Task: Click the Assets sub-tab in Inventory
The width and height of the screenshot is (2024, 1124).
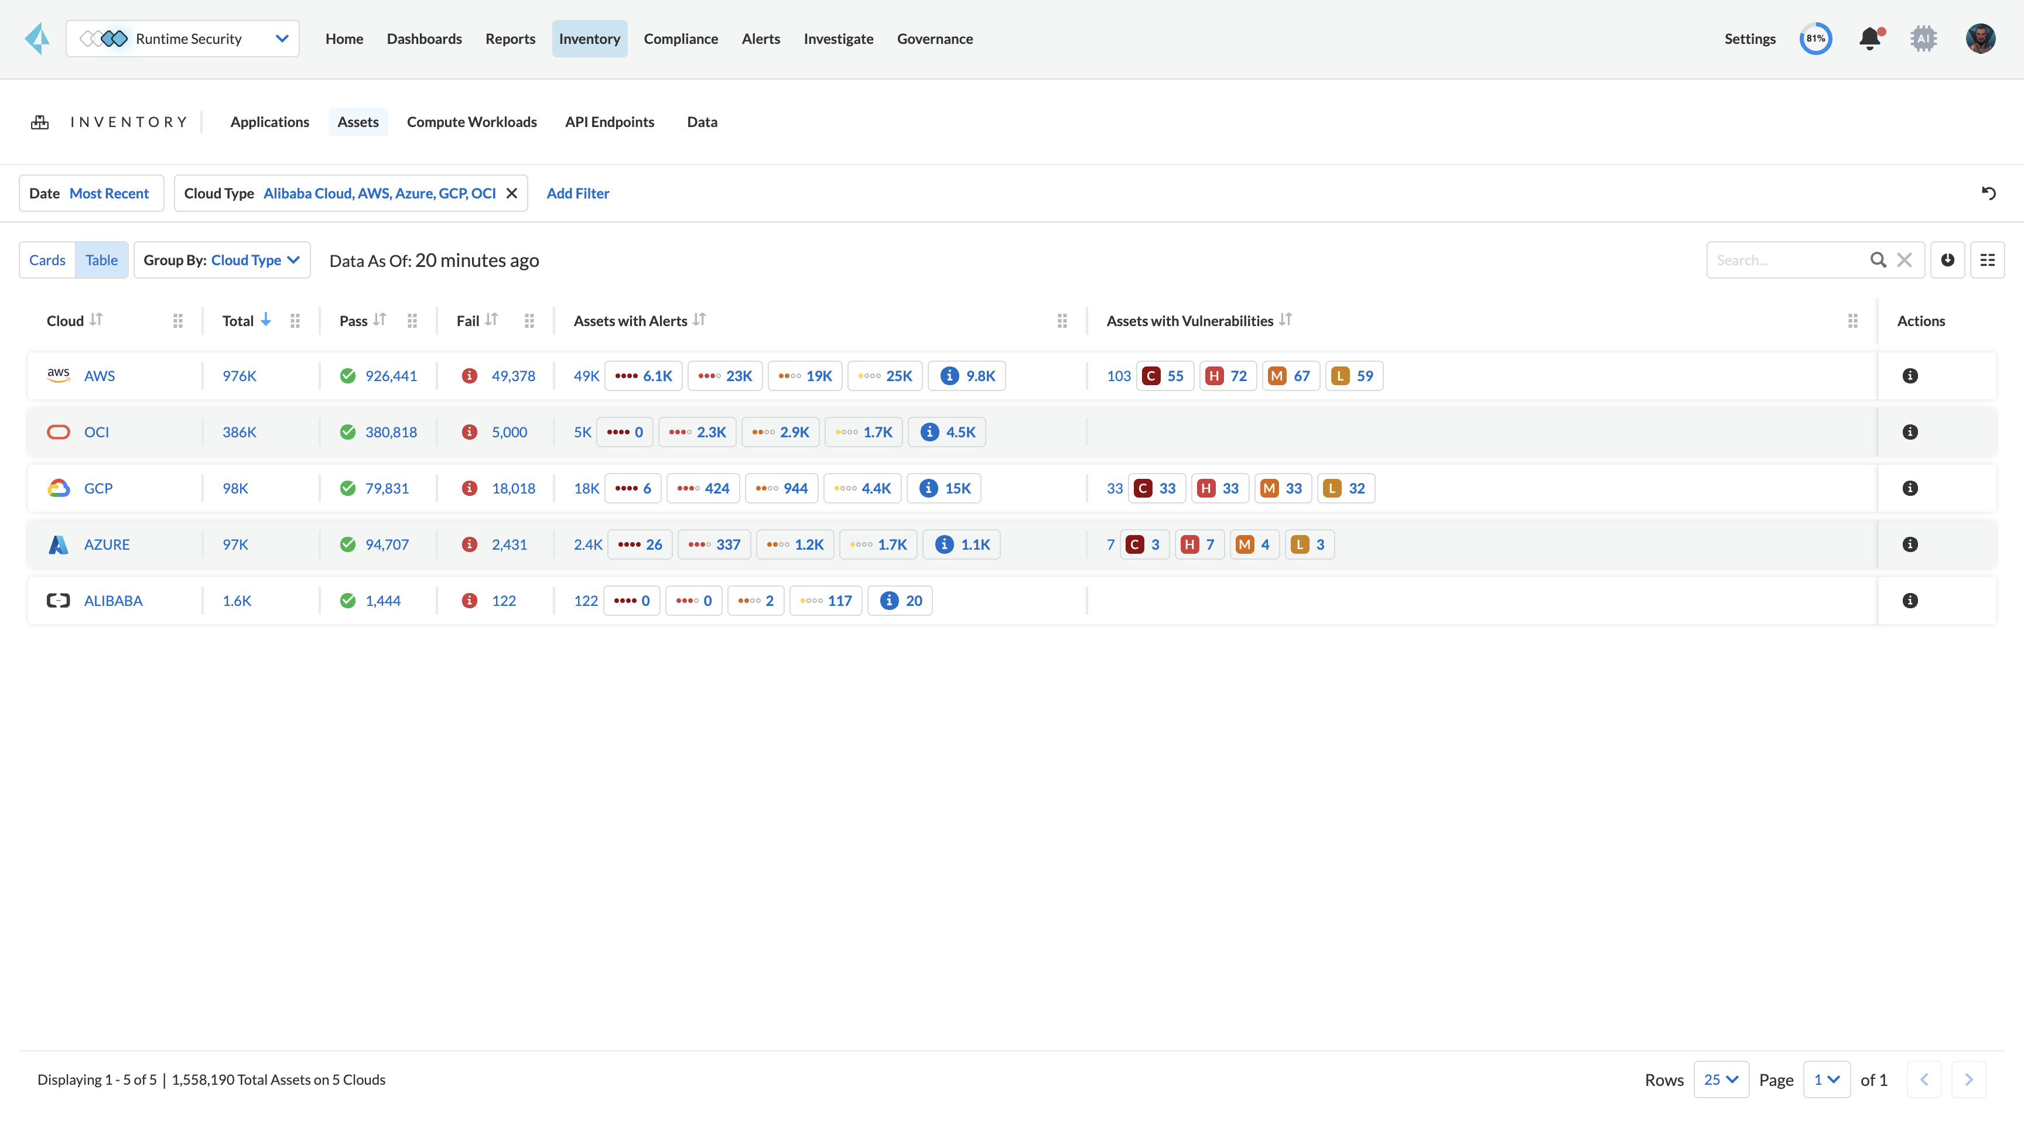Action: tap(357, 122)
